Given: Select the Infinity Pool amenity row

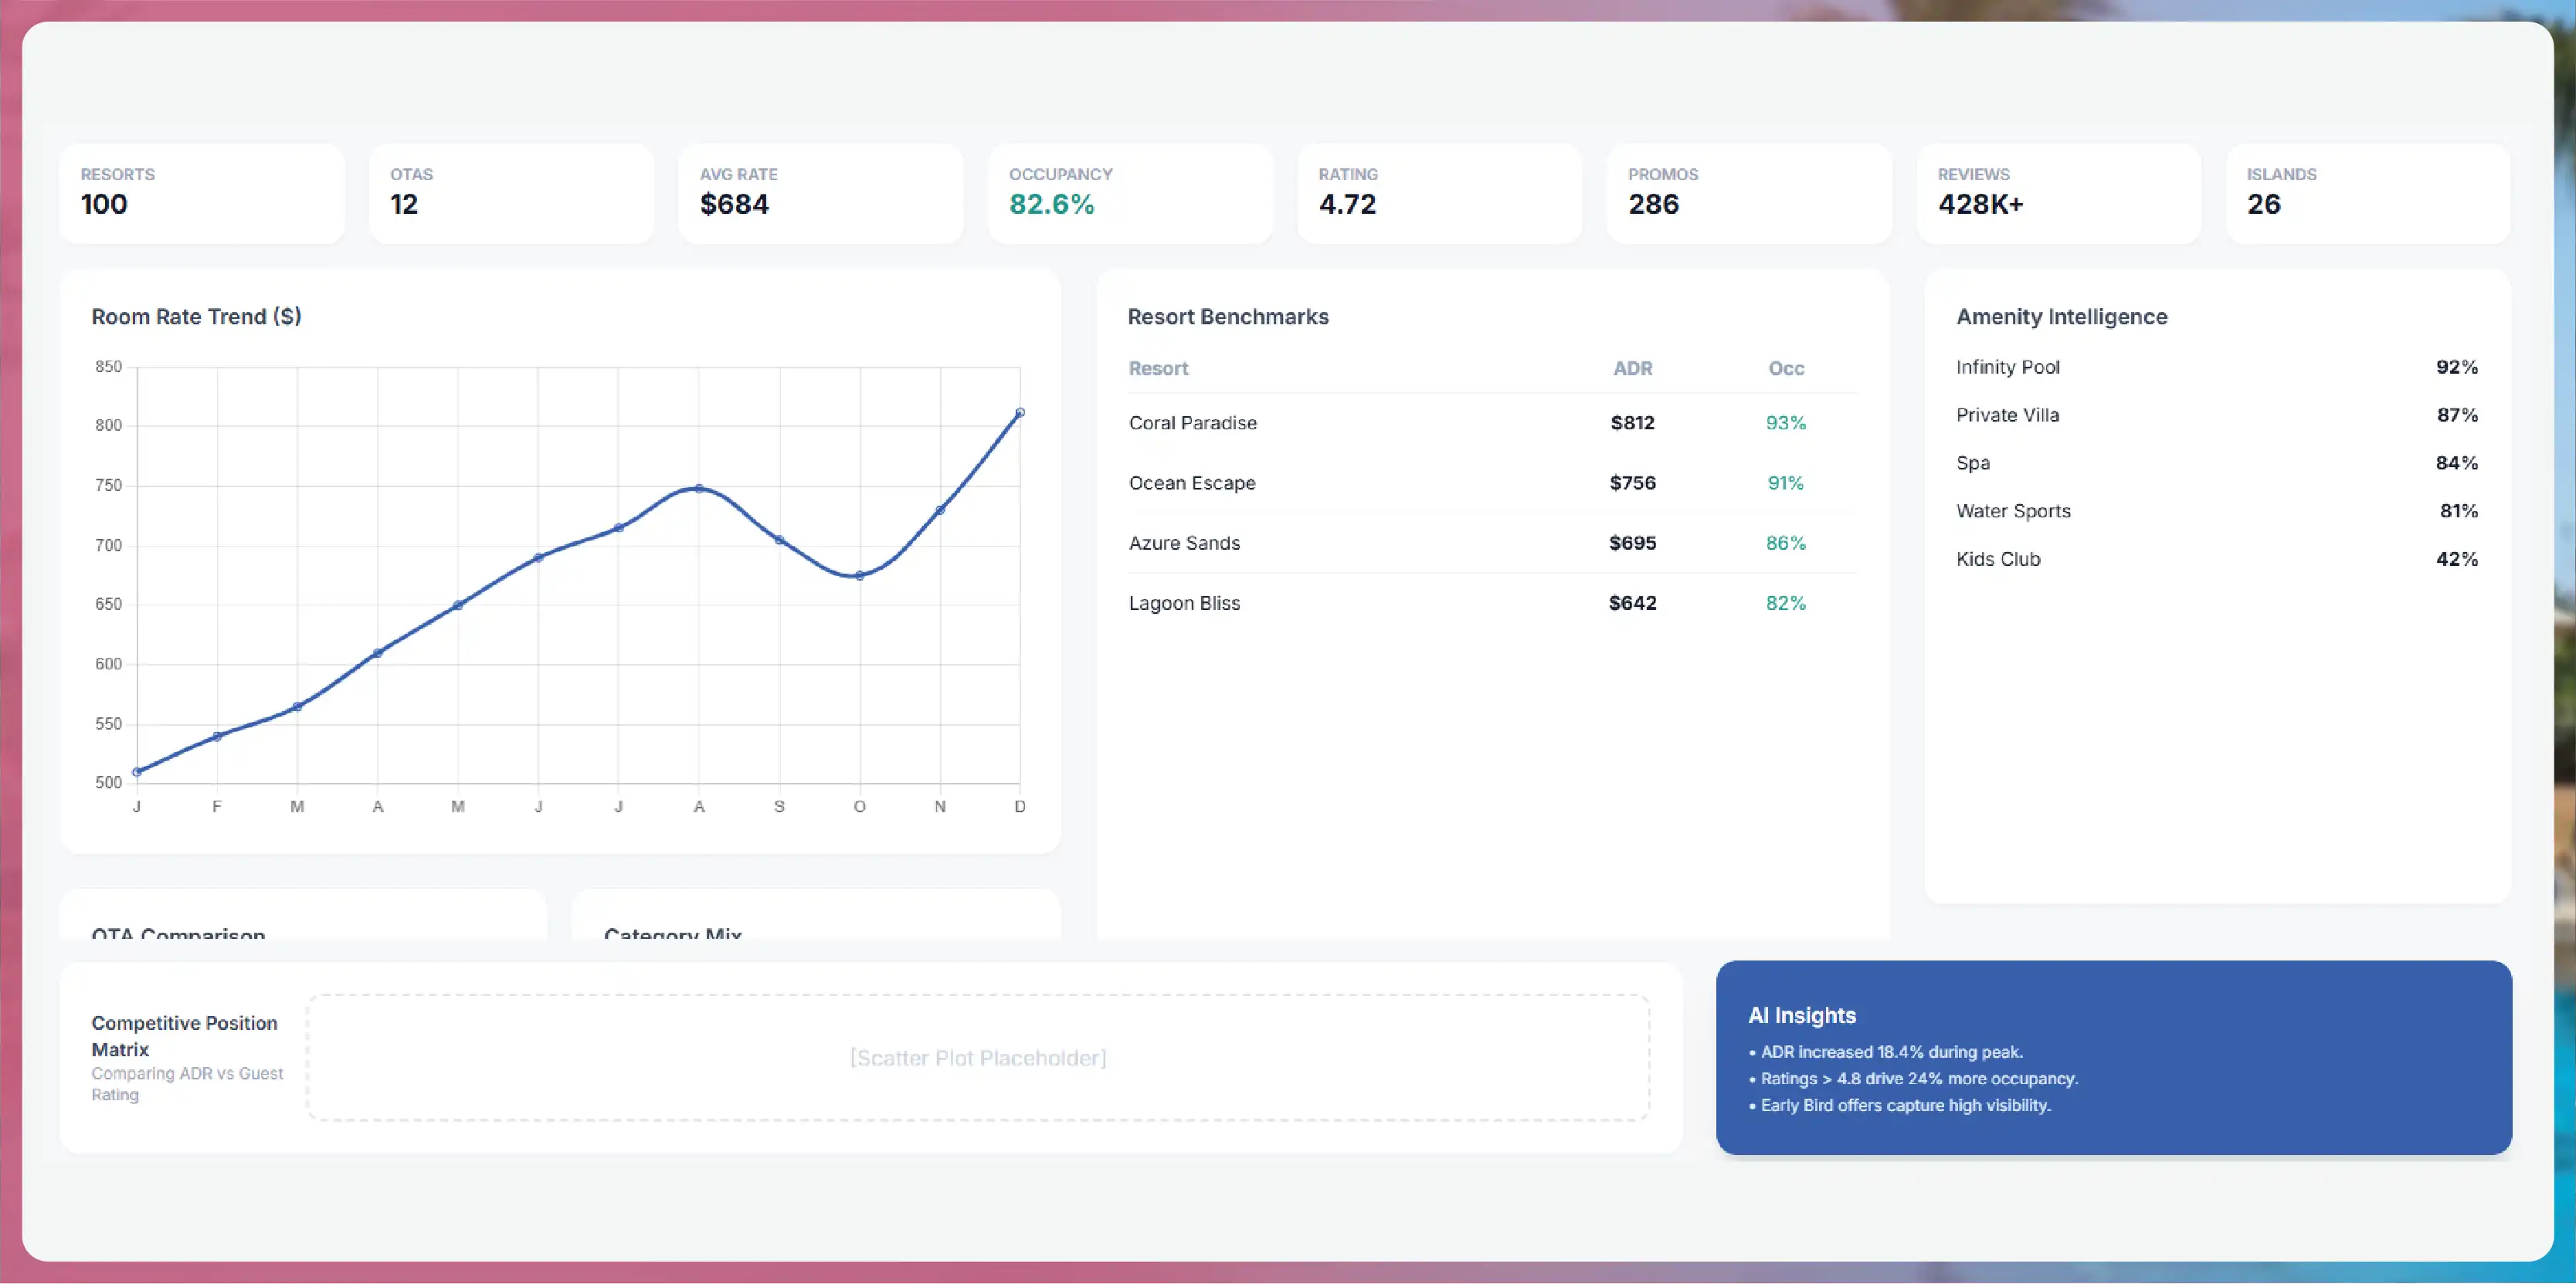Looking at the screenshot, I should tap(2217, 367).
